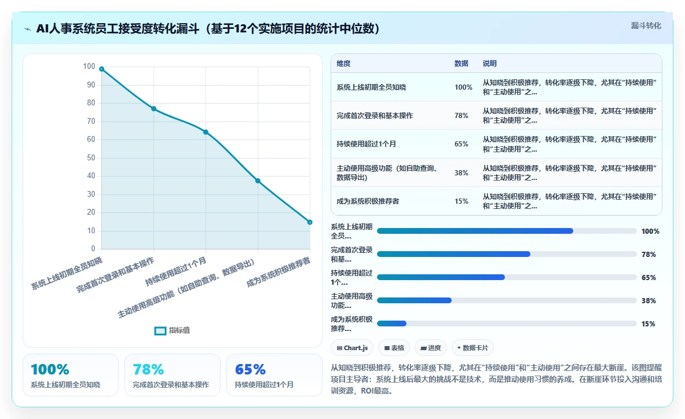Open the 78% 完成首次登录和基本操作 stat card
685x419 pixels.
tap(173, 375)
